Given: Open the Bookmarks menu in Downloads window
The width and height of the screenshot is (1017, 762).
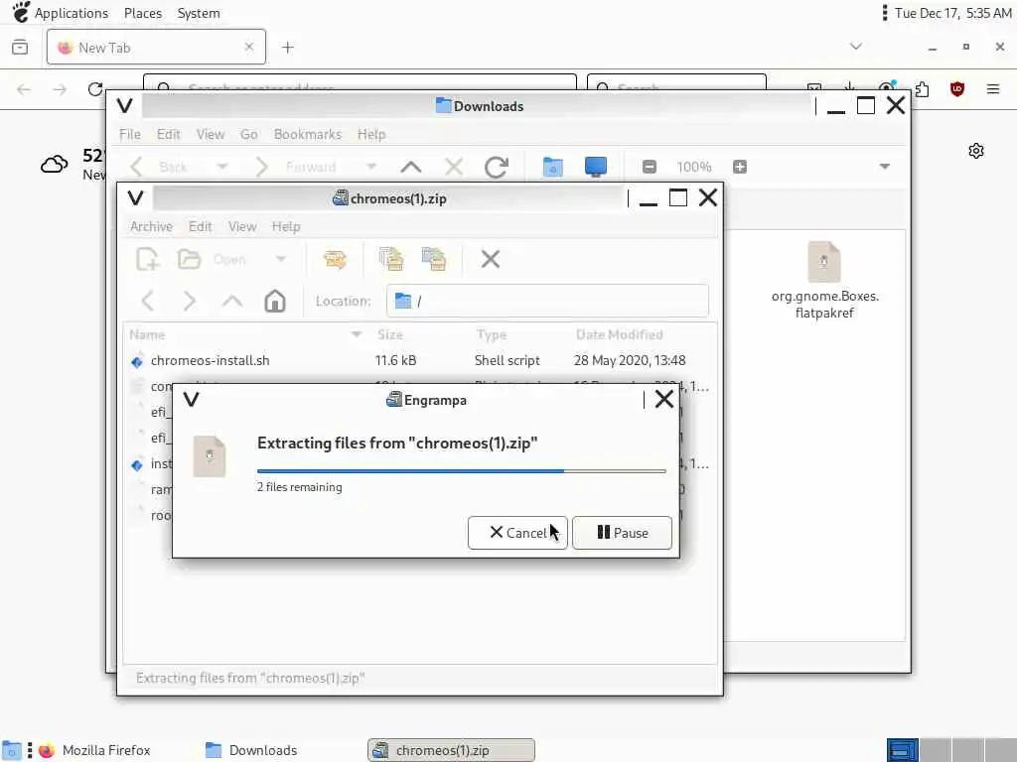Looking at the screenshot, I should 308,134.
